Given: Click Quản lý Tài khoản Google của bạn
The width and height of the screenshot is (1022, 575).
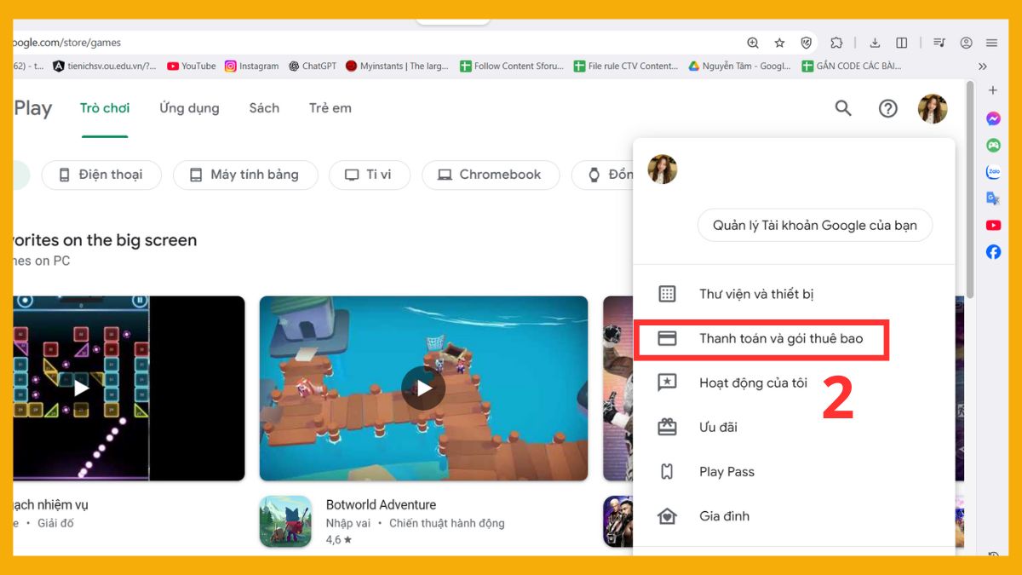Looking at the screenshot, I should click(x=815, y=226).
